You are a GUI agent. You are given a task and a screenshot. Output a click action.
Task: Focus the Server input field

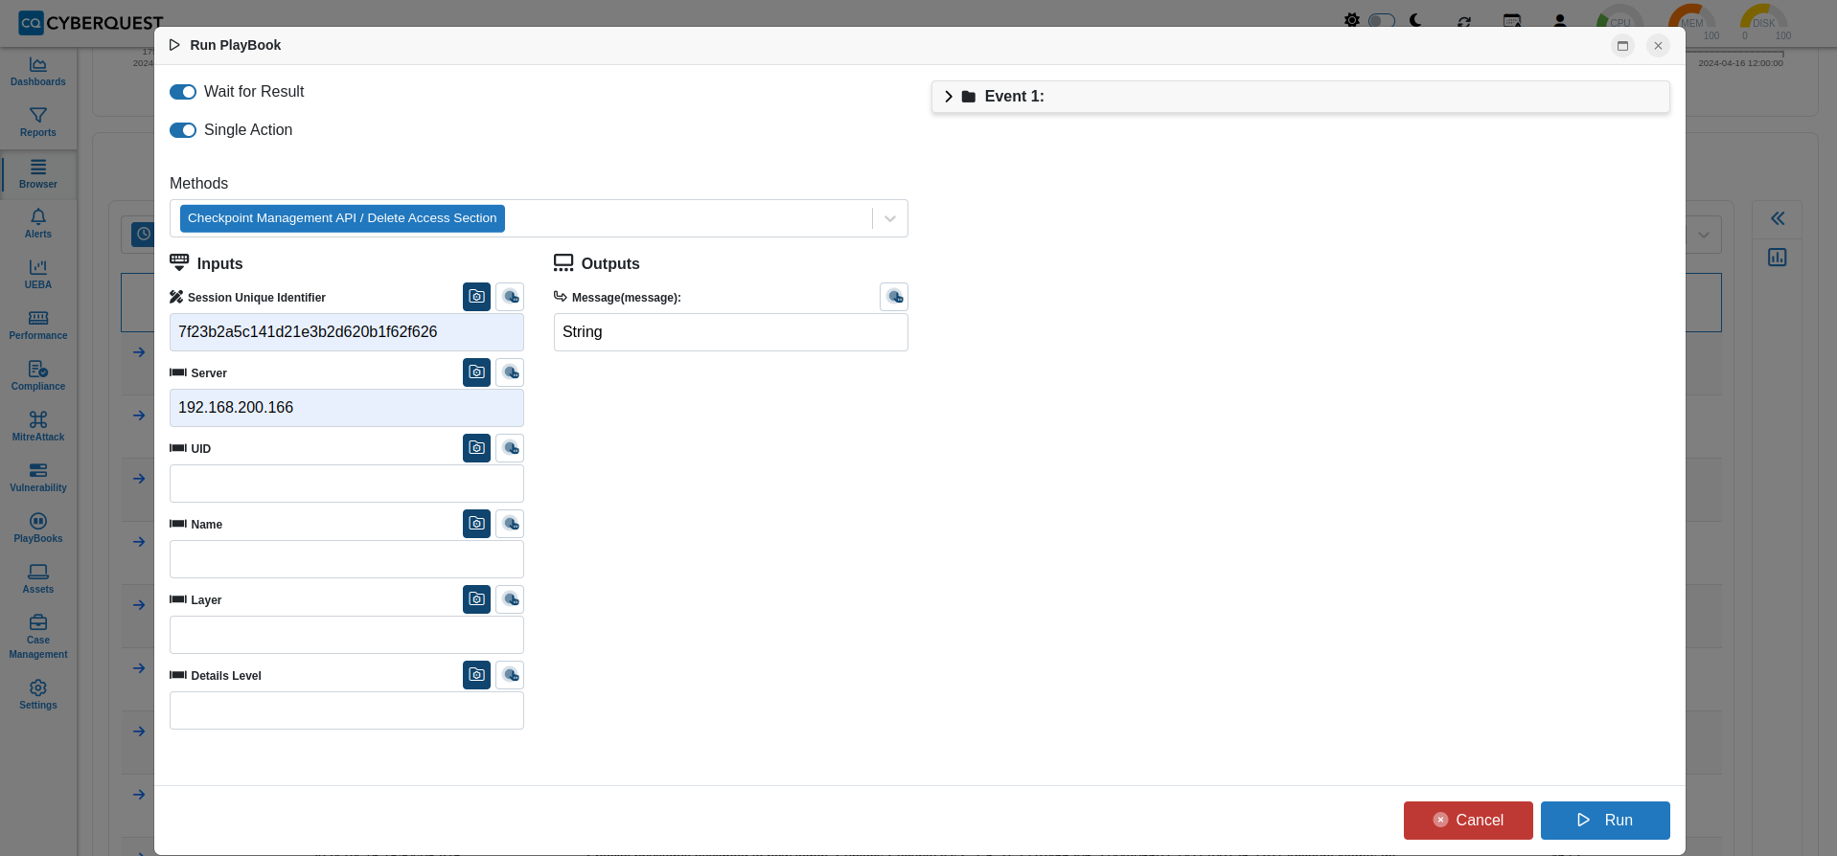pos(347,408)
